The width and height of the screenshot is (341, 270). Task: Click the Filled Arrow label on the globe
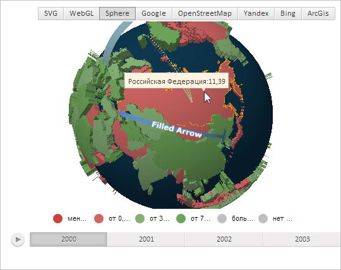pos(177,130)
